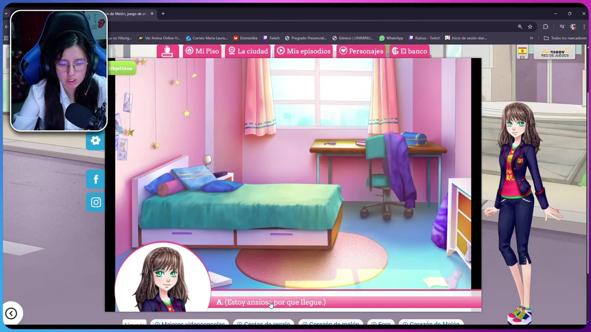Open the Correo: Maria Laura bookmark
This screenshot has width=591, height=332.
[x=206, y=38]
